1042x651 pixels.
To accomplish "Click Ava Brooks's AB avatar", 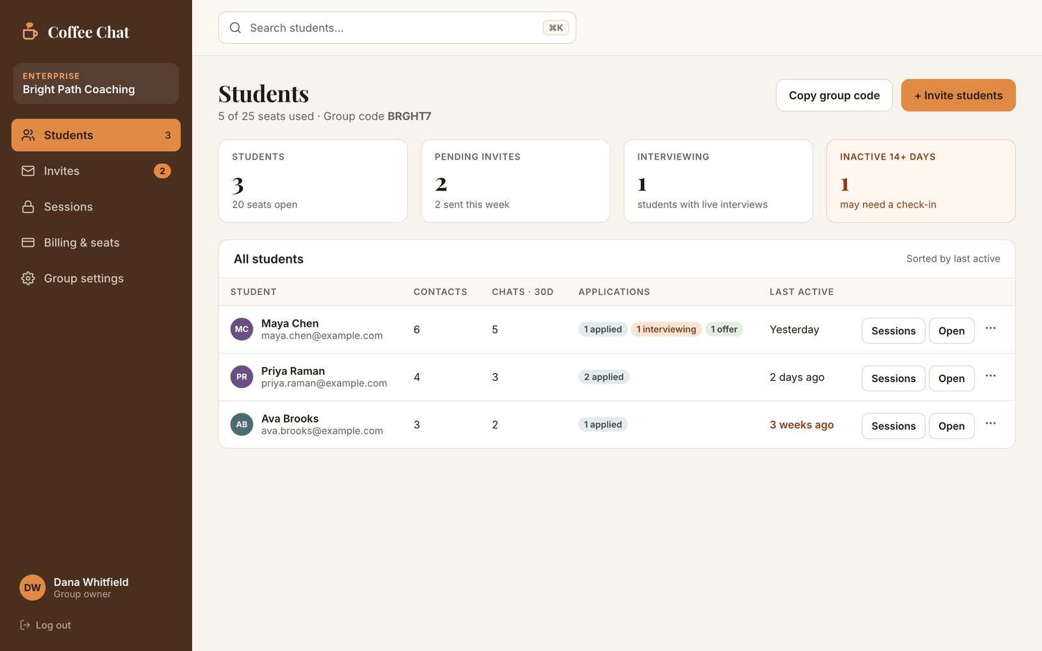I will (x=242, y=424).
